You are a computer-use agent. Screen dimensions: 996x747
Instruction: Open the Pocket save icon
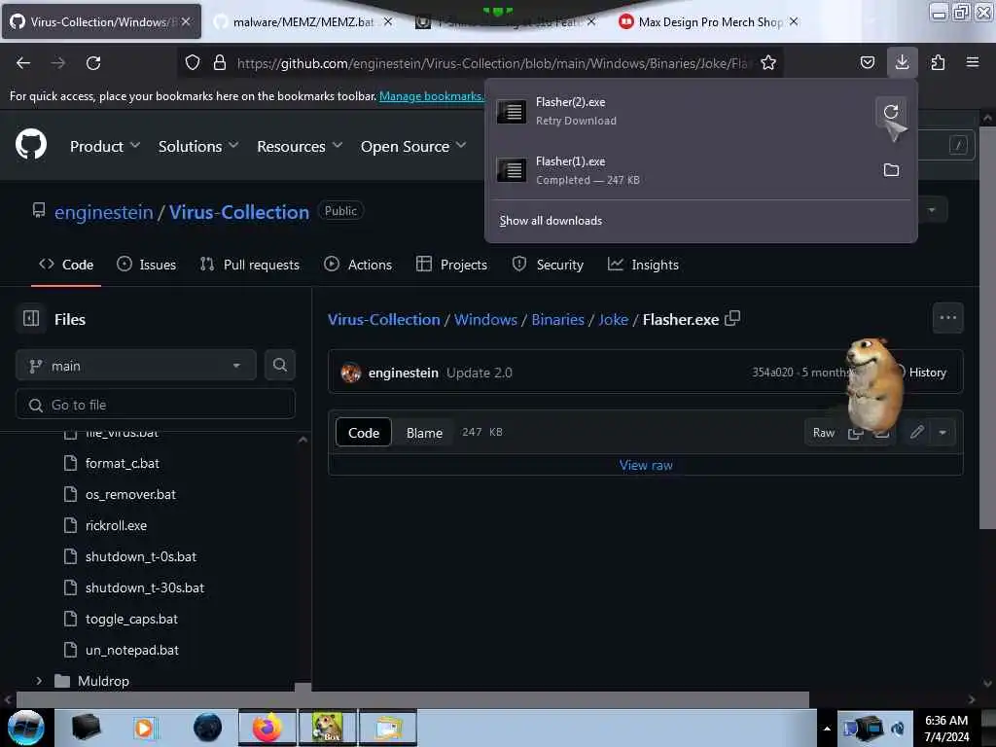867,62
